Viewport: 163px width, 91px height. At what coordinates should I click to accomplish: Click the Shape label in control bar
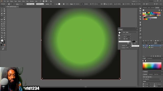71,4
